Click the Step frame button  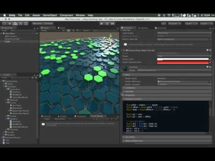[113, 24]
